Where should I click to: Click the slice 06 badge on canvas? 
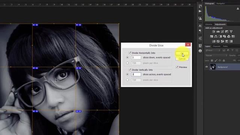tap(78, 68)
